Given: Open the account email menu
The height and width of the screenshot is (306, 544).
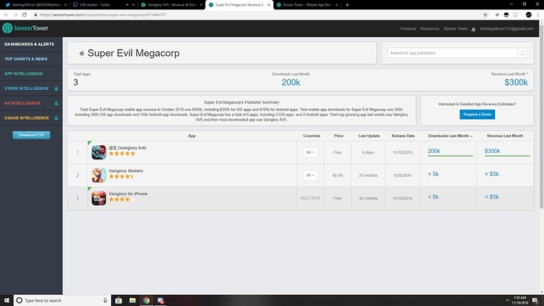Looking at the screenshot, I should click(x=506, y=28).
